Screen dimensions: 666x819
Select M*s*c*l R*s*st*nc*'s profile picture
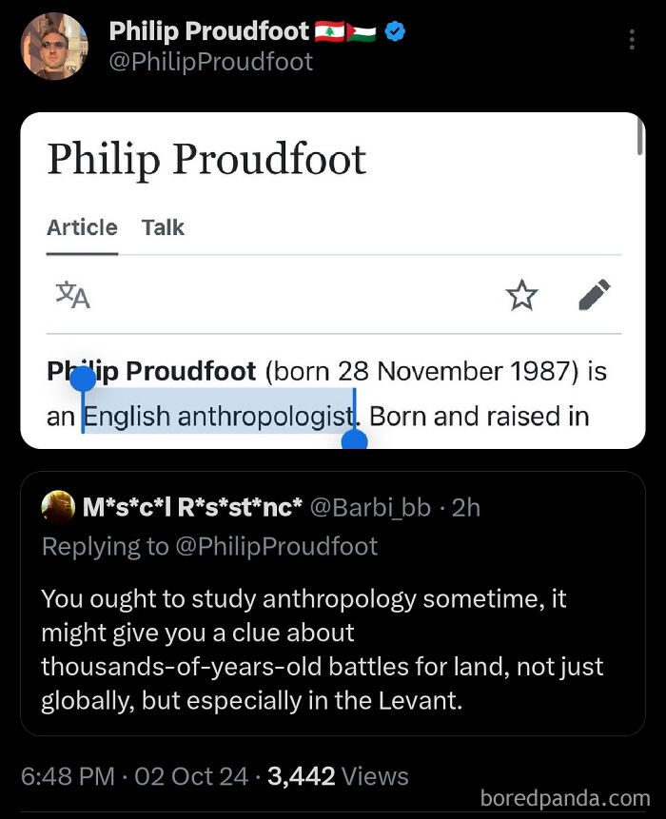click(59, 509)
